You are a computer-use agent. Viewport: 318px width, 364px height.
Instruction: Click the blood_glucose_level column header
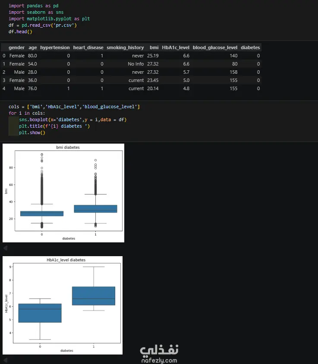215,47
